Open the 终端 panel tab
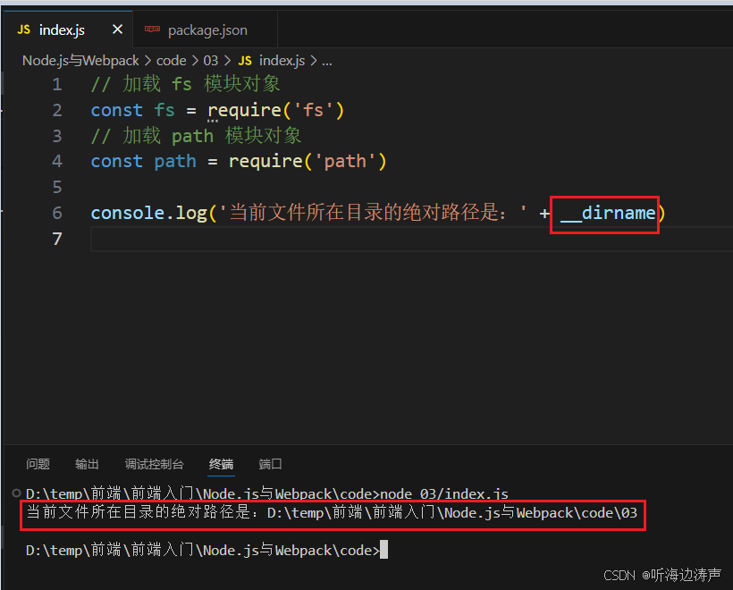This screenshot has width=733, height=590. [221, 464]
